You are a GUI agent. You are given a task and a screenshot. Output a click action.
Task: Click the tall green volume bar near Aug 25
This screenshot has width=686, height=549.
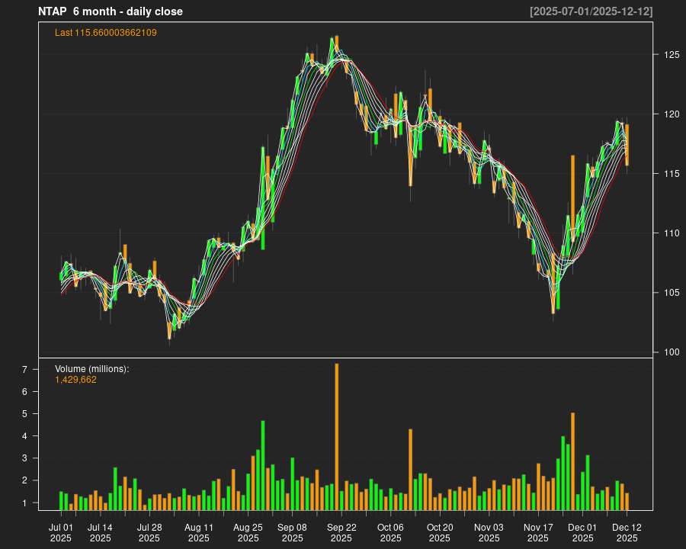(x=263, y=465)
